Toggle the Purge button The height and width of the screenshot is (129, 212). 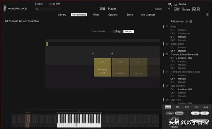click(x=170, y=113)
